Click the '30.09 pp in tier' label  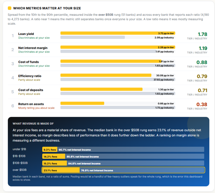point(165,75)
